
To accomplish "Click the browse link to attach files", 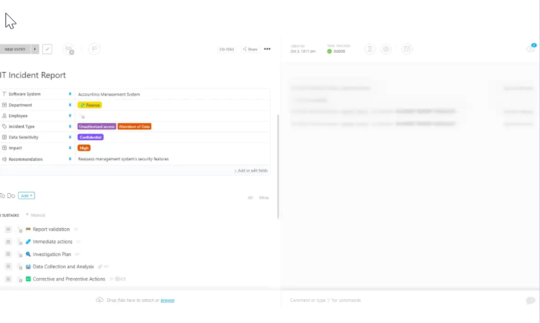I will pos(167,301).
